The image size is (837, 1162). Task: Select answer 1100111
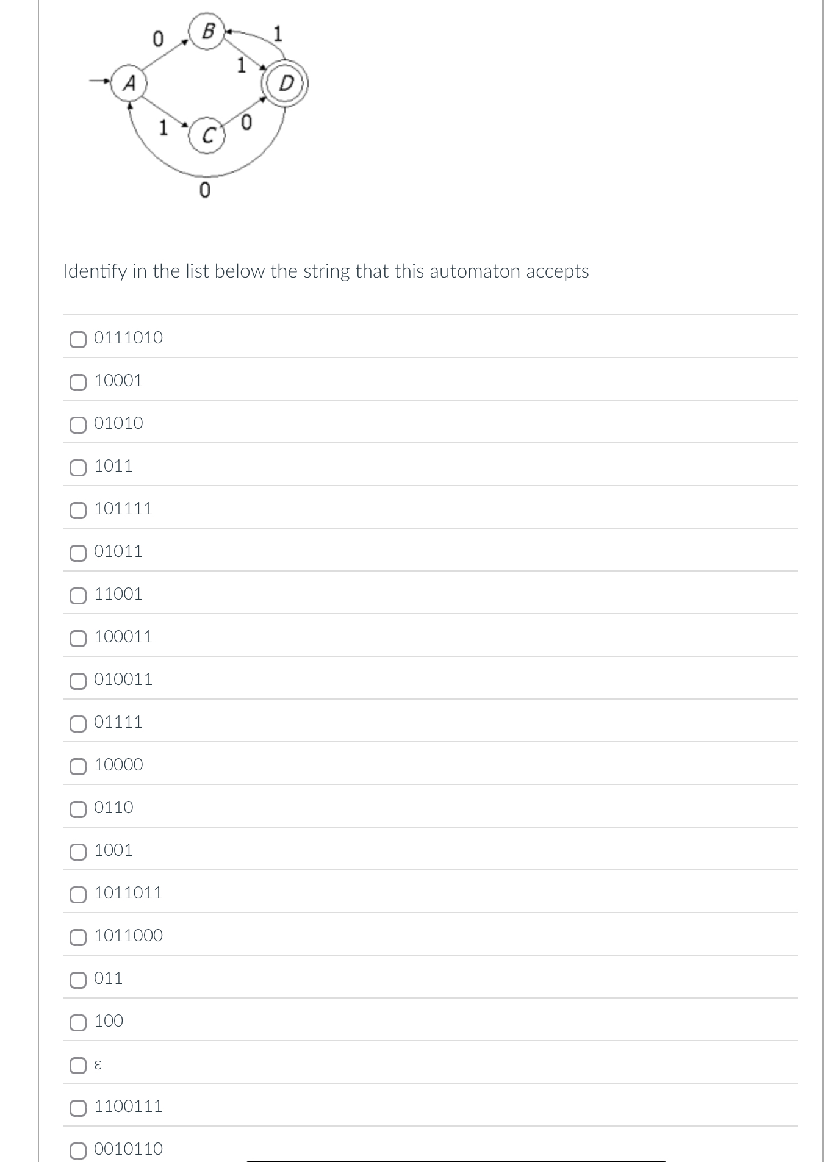pos(77,1108)
